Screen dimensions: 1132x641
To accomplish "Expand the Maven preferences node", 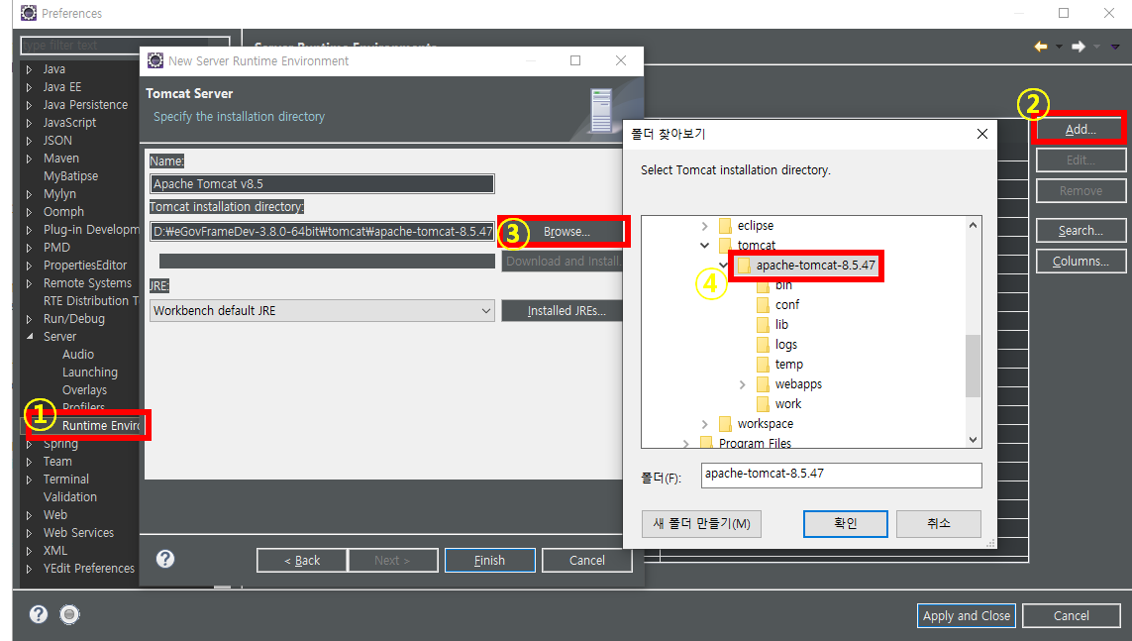I will pyautogui.click(x=29, y=159).
